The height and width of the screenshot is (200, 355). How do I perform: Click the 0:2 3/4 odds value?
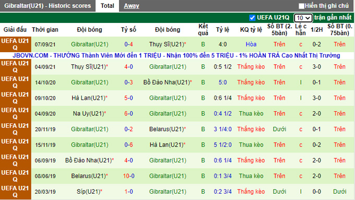coord(222,192)
